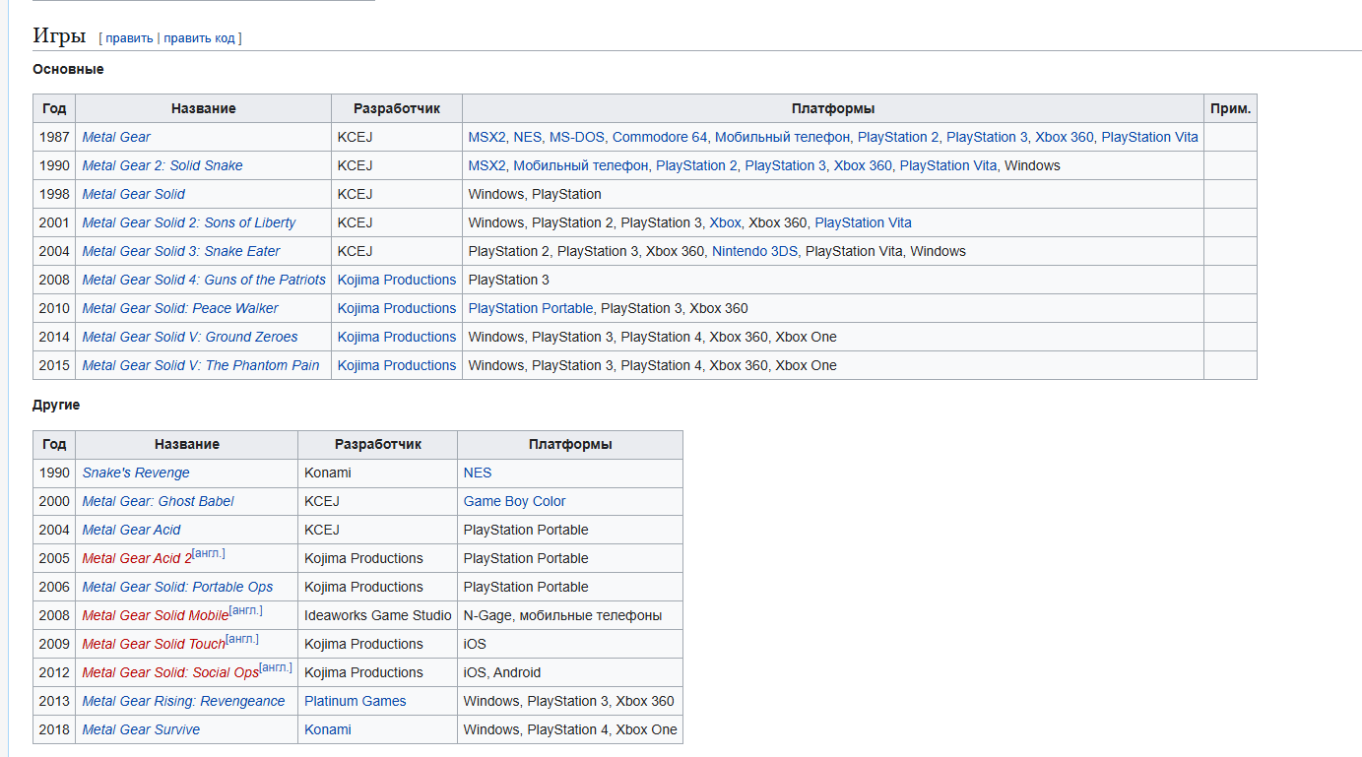This screenshot has width=1362, height=757.
Task: Follow the Metal Gear Solid: Peace Walker link
Action: (179, 308)
